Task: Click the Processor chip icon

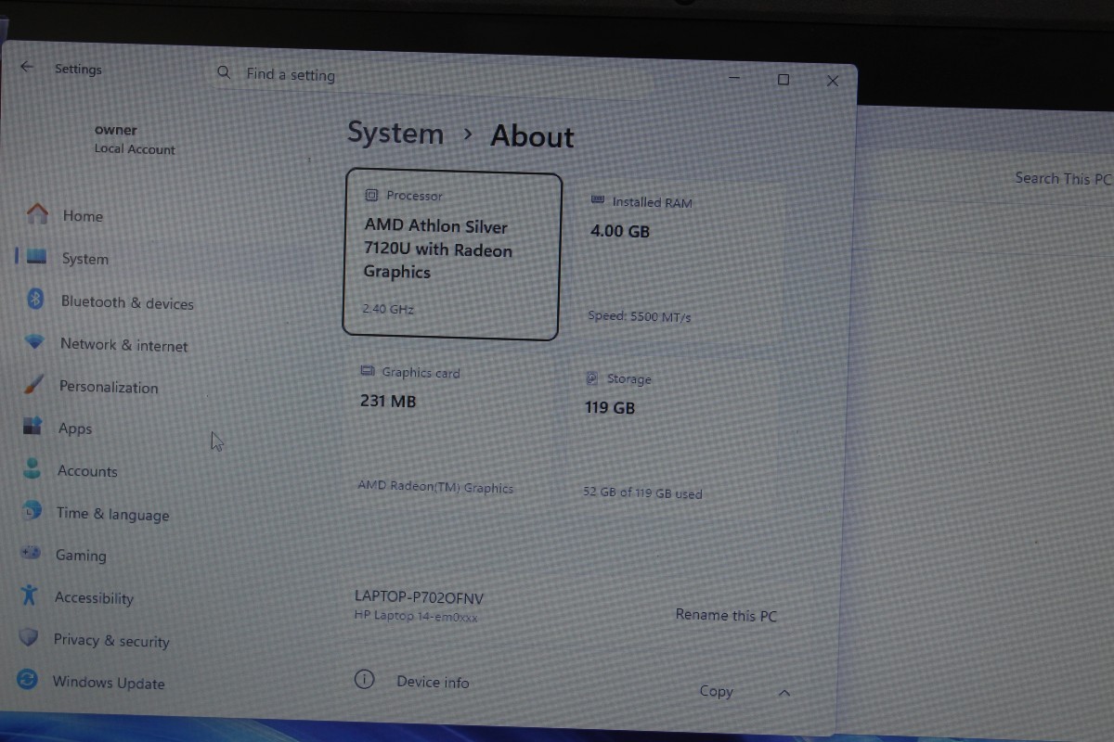Action: point(371,195)
